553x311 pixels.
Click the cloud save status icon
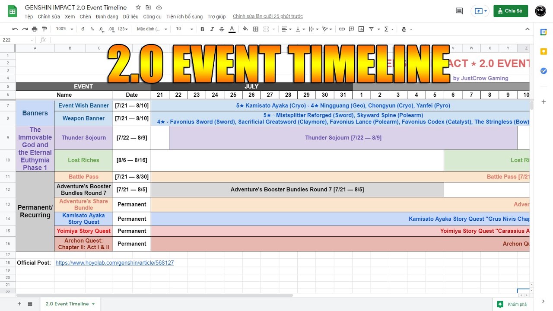click(159, 7)
